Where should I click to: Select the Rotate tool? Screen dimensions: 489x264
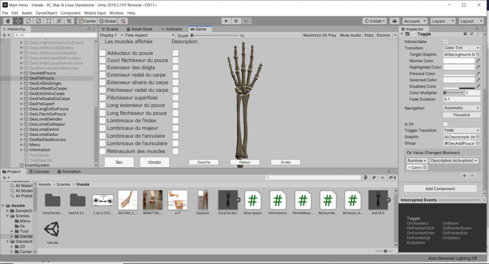click(x=28, y=21)
